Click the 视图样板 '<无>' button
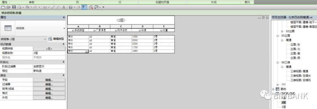 pyautogui.click(x=49, y=49)
